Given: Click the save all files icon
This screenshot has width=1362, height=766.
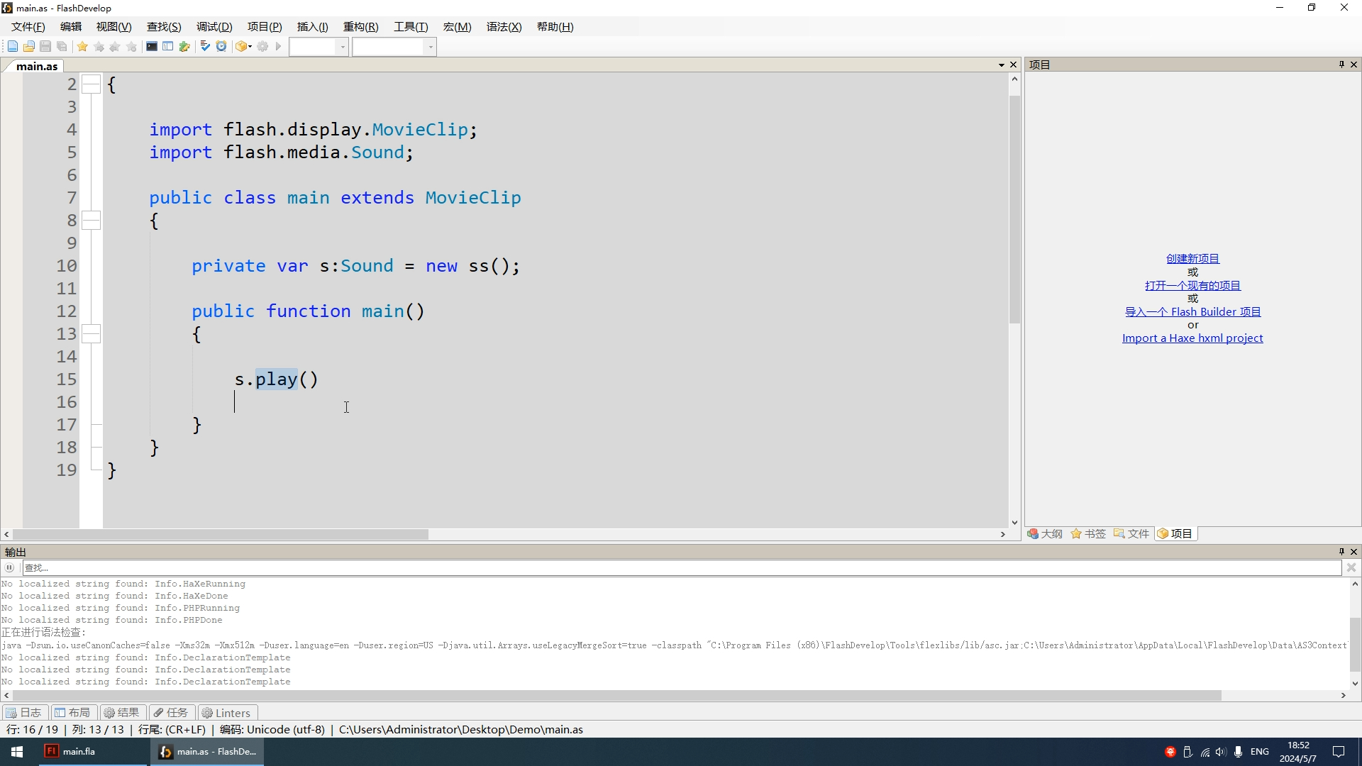Looking at the screenshot, I should tap(62, 47).
